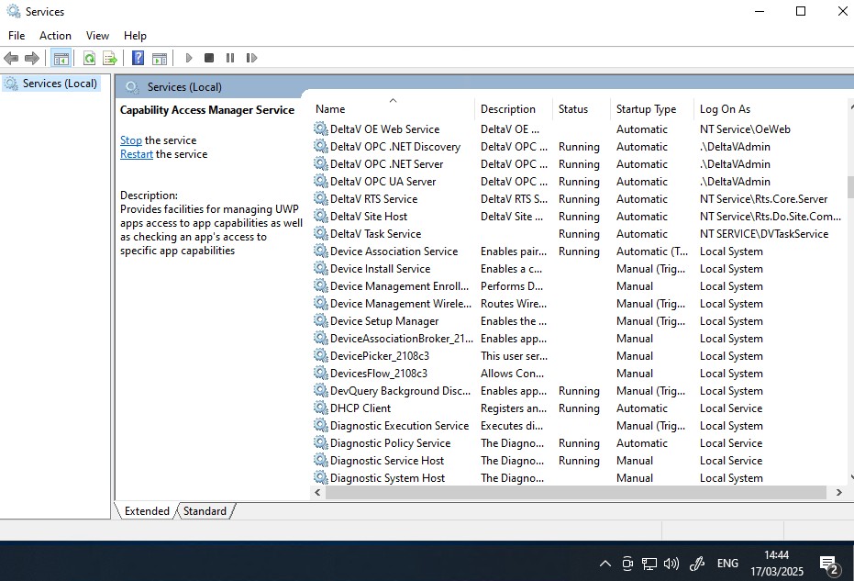Click the Start Service play icon

189,57
